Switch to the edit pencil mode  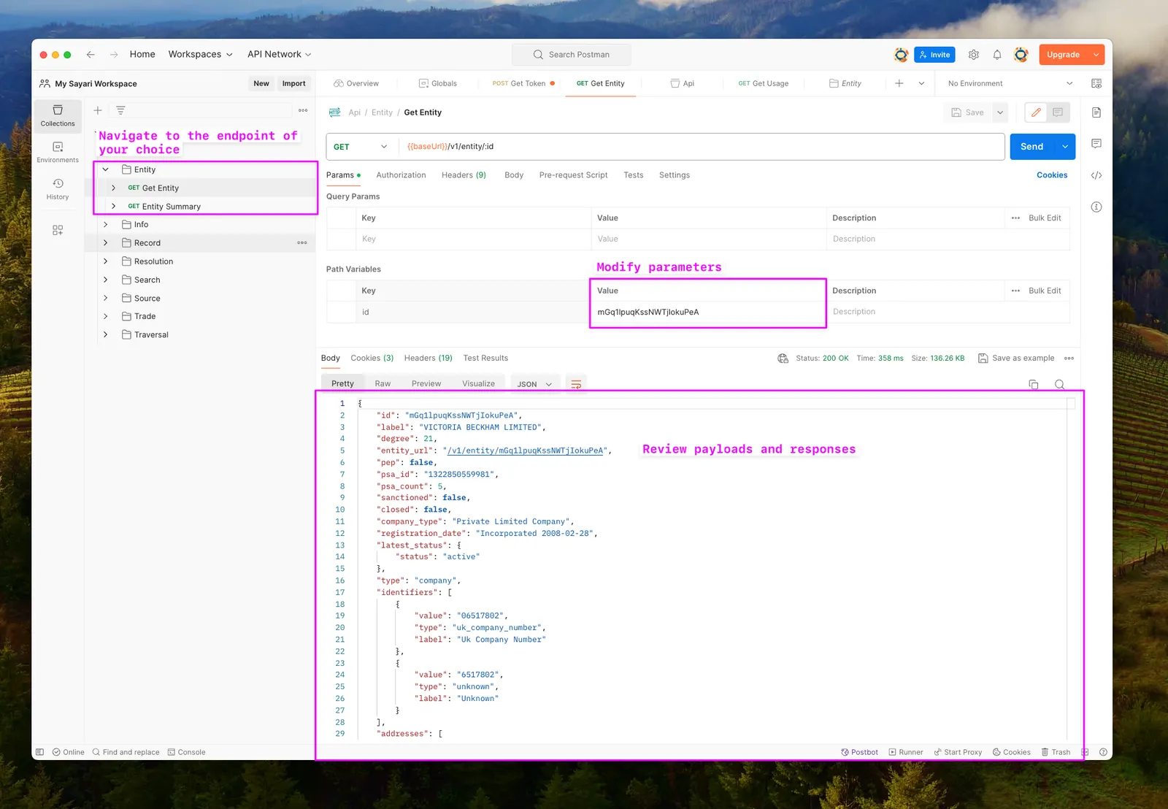tap(1036, 112)
